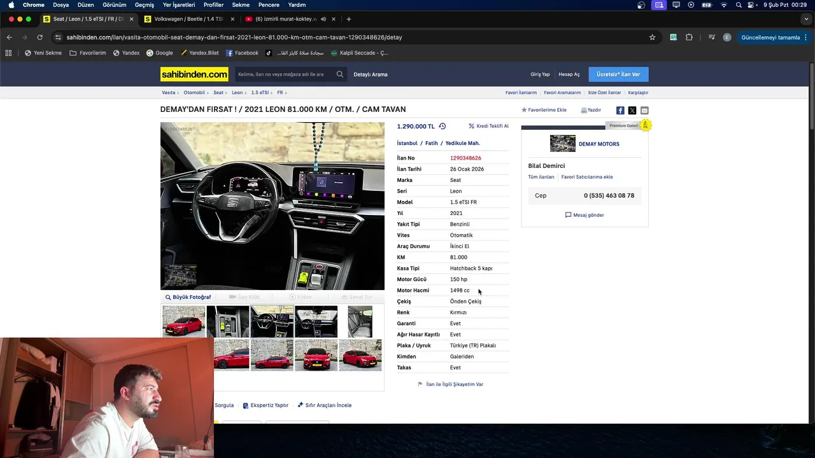
Task: Click İlan ile İlgili Şikayetim Var link
Action: click(450, 384)
